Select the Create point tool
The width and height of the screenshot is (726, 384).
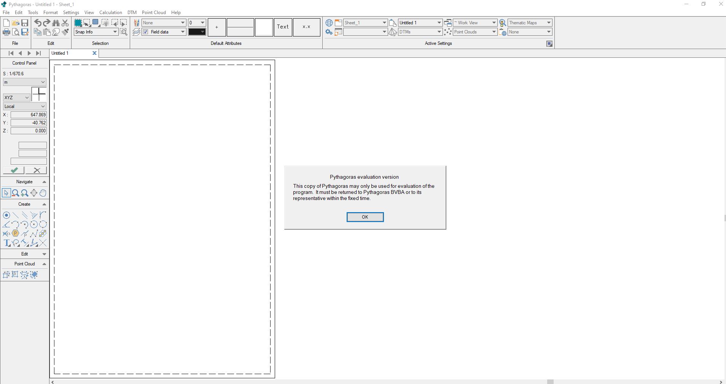coord(6,215)
